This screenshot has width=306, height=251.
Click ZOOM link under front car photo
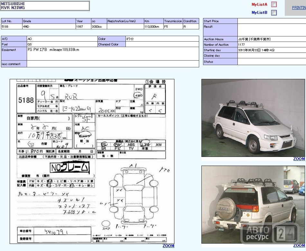point(299,159)
